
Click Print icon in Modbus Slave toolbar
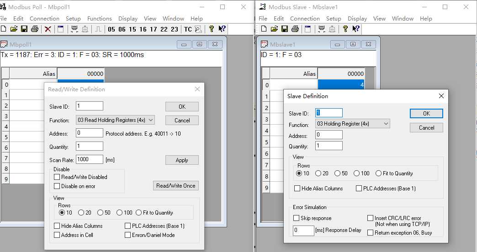tap(295, 29)
